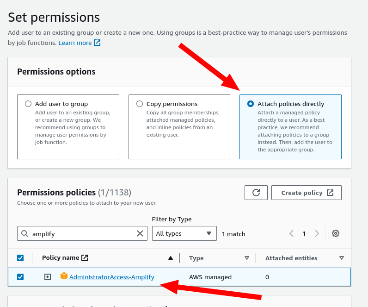Image resolution: width=368 pixels, height=307 pixels.
Task: Go to next page chevron
Action: 317,233
